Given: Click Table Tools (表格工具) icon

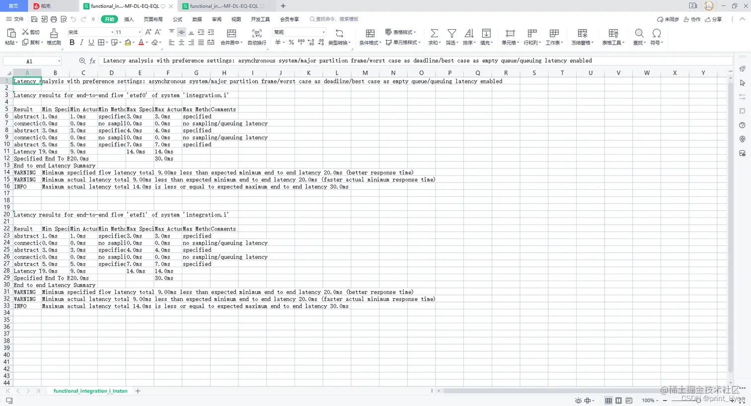Looking at the screenshot, I should click(613, 33).
